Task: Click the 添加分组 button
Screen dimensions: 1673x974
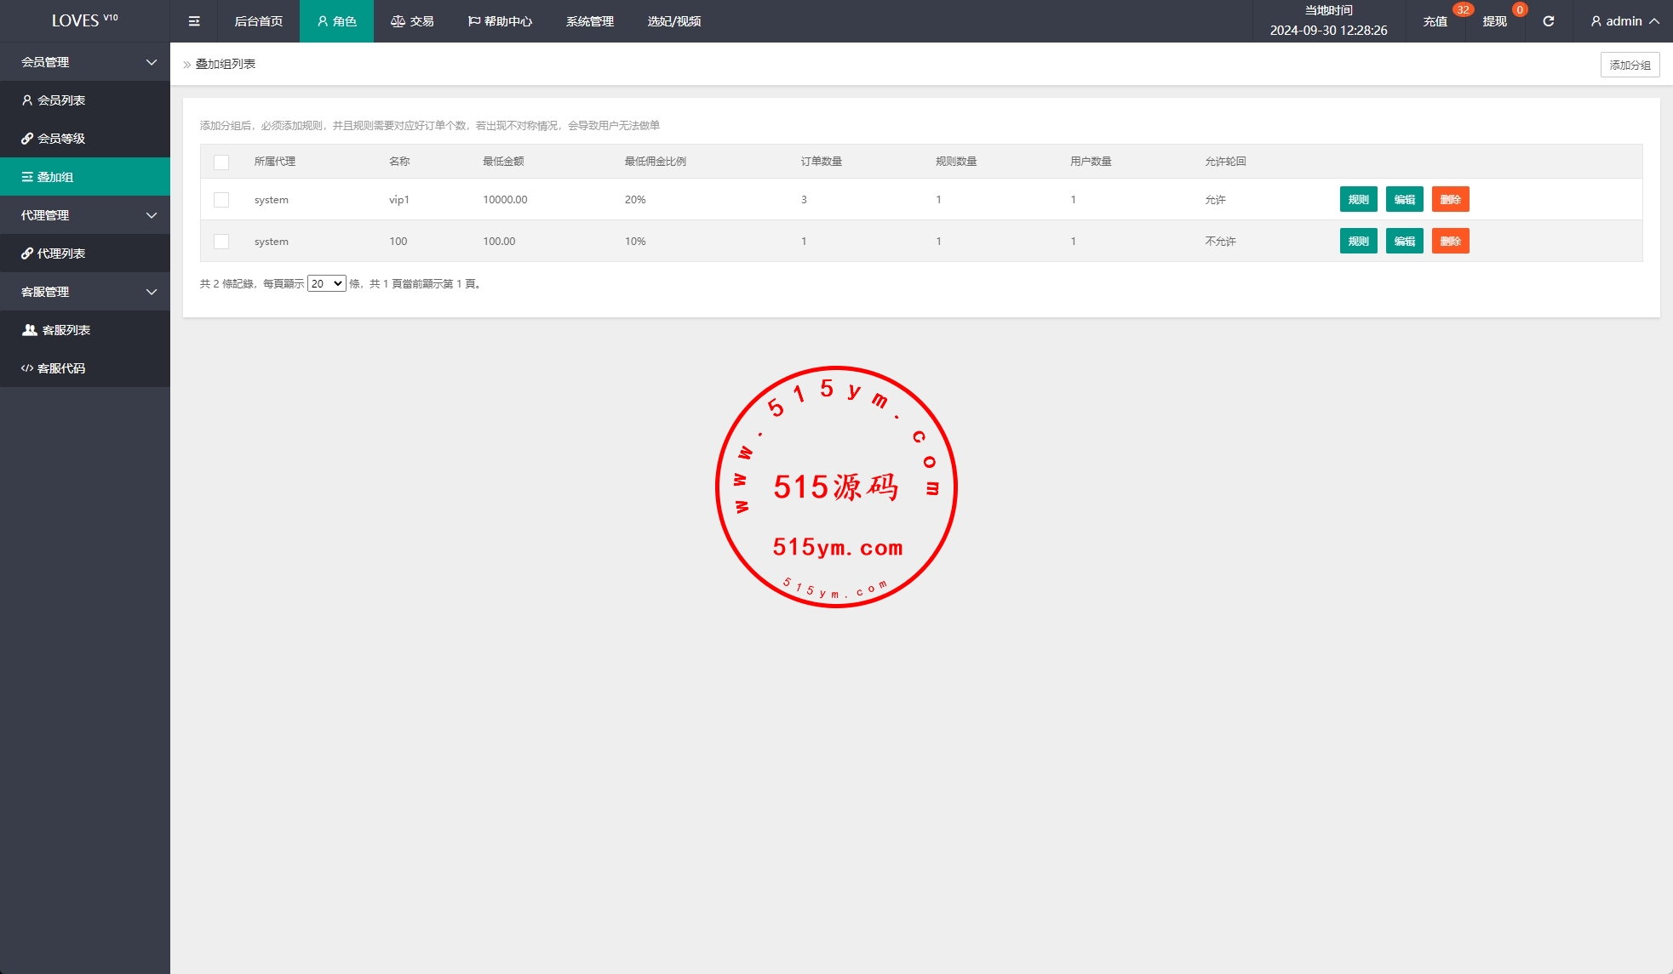Action: coord(1630,65)
